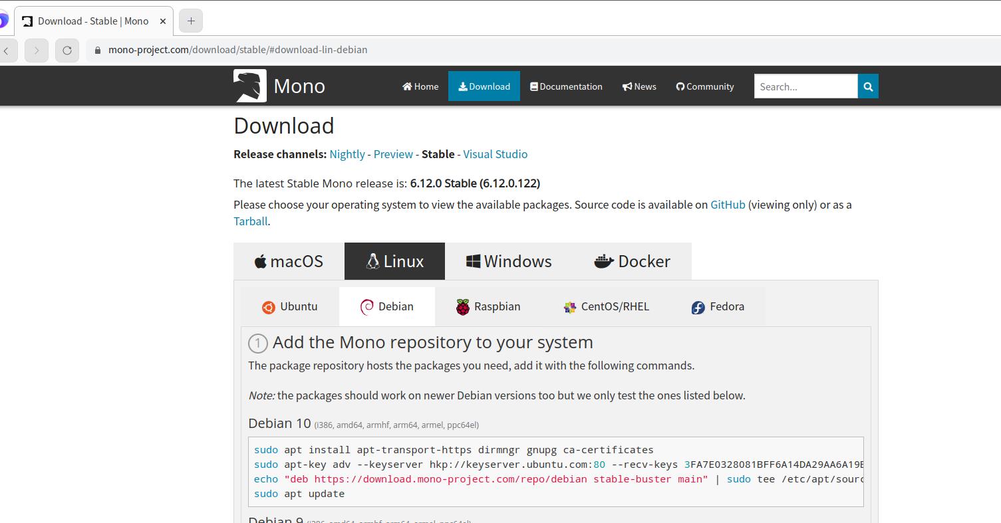Click the lock icon in the address bar

[98, 50]
